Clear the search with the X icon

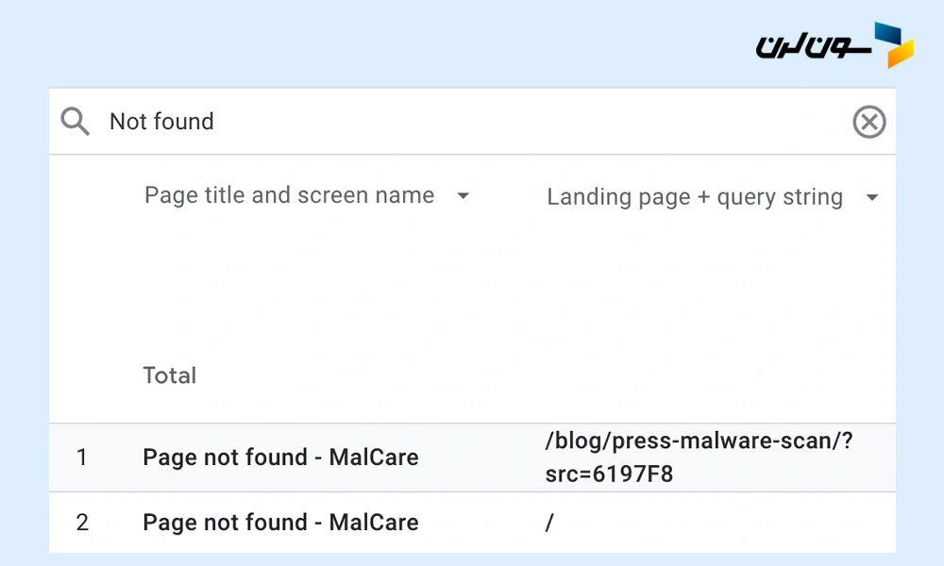[868, 122]
